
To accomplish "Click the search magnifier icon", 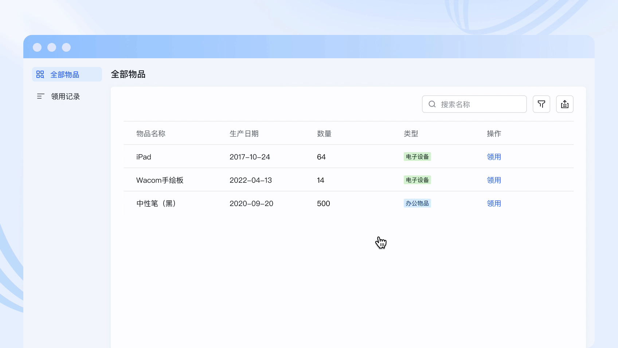I will (x=432, y=104).
